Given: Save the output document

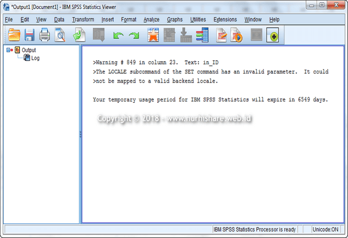Looking at the screenshot, I should pos(30,35).
